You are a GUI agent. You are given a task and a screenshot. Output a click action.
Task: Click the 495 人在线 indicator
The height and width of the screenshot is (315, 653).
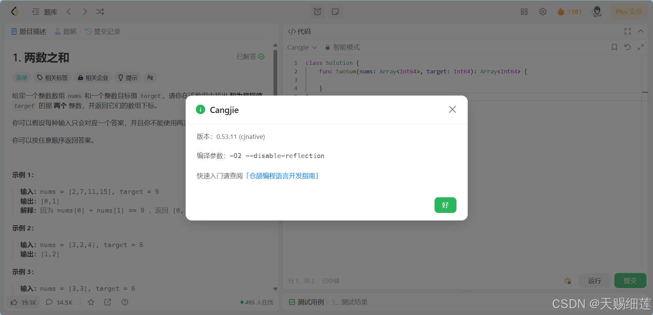(x=257, y=302)
